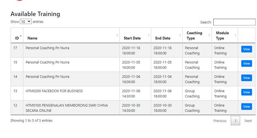Sort by Start Date arrow icon
This screenshot has height=138, width=257.
(149, 35)
